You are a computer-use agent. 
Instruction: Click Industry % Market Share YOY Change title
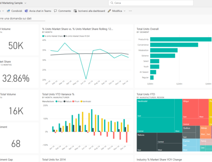tap(159, 159)
